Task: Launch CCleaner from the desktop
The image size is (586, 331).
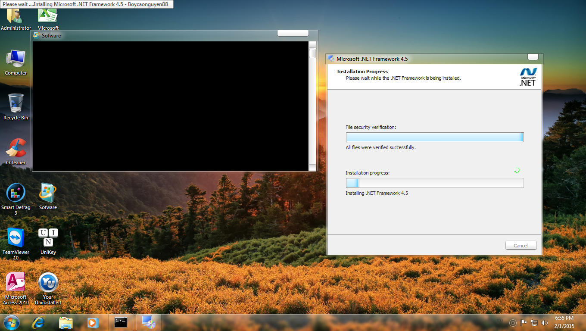Action: point(16,152)
